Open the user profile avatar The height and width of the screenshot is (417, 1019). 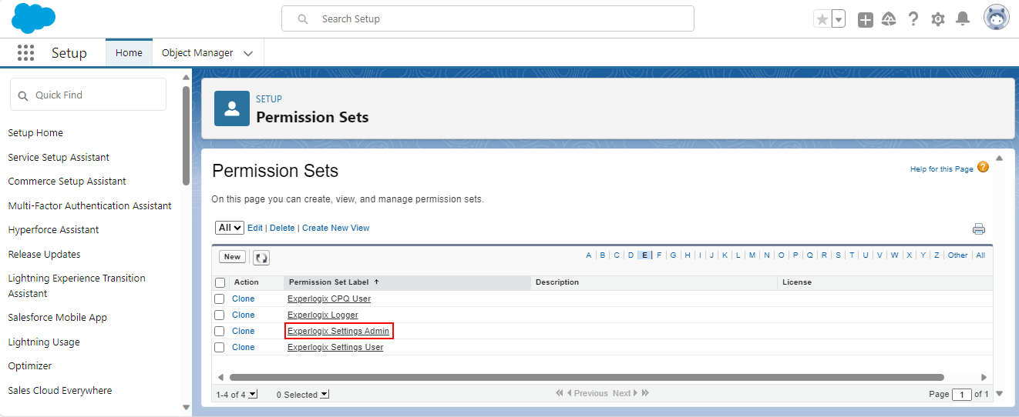[997, 18]
